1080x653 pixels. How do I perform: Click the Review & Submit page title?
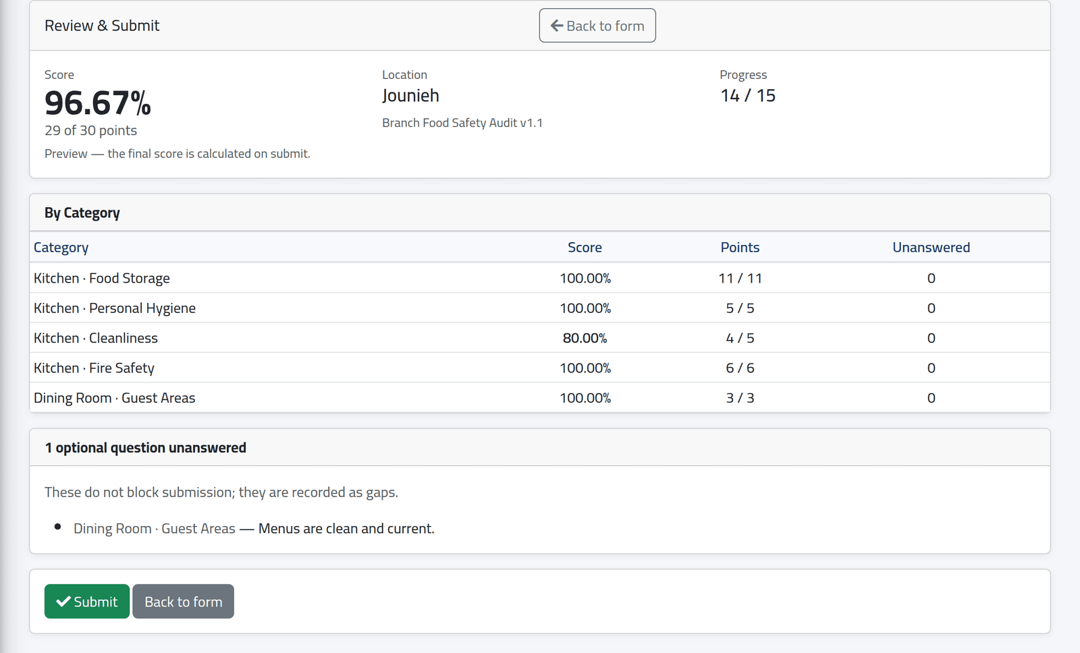click(x=102, y=26)
